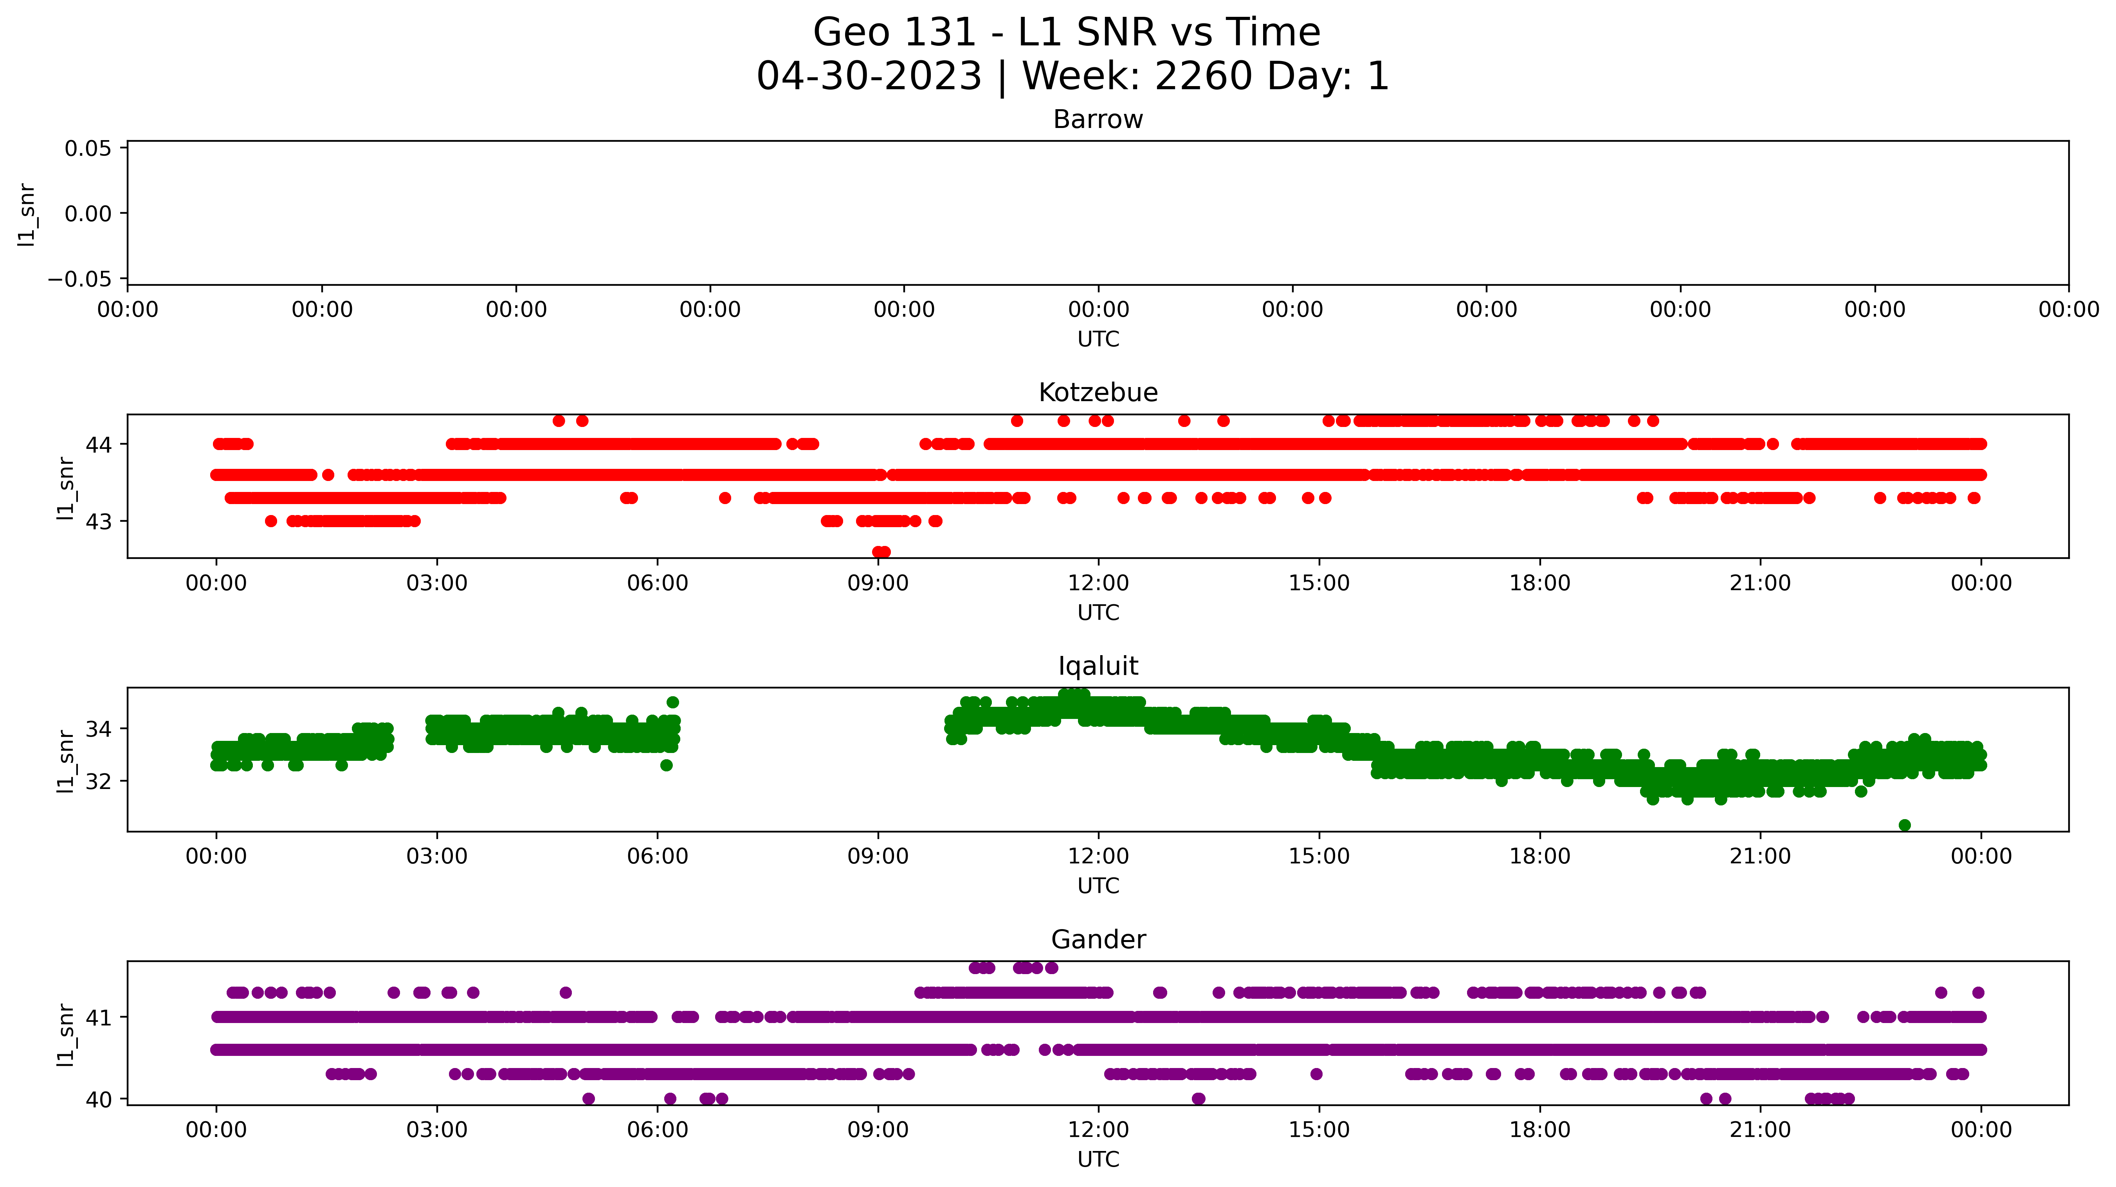Click the 43 tick on Kotzebue y-axis
Screen dimensions: 2116x1187
(x=99, y=521)
